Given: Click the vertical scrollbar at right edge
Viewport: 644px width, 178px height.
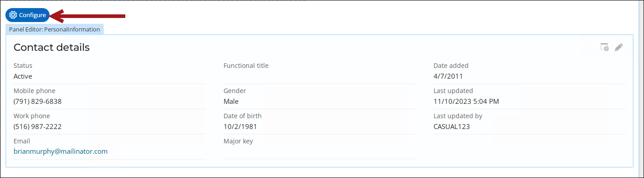Looking at the screenshot, I should (x=641, y=89).
